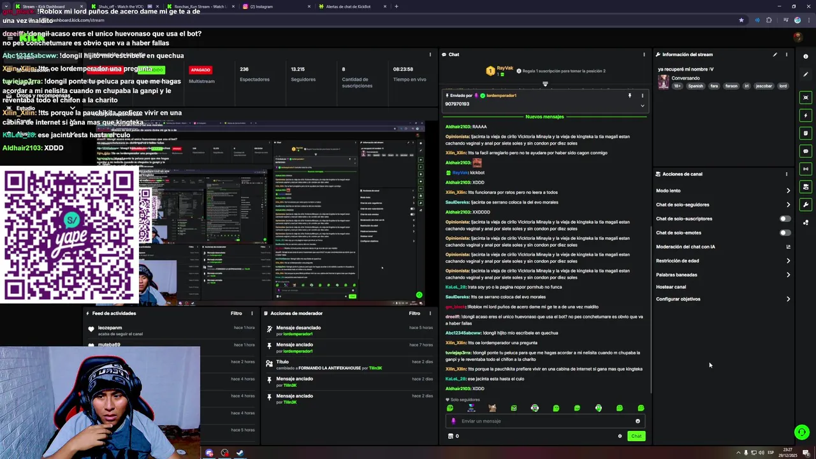Toggle the note page widget in sidebar
This screenshot has height=459, width=816.
point(806,133)
